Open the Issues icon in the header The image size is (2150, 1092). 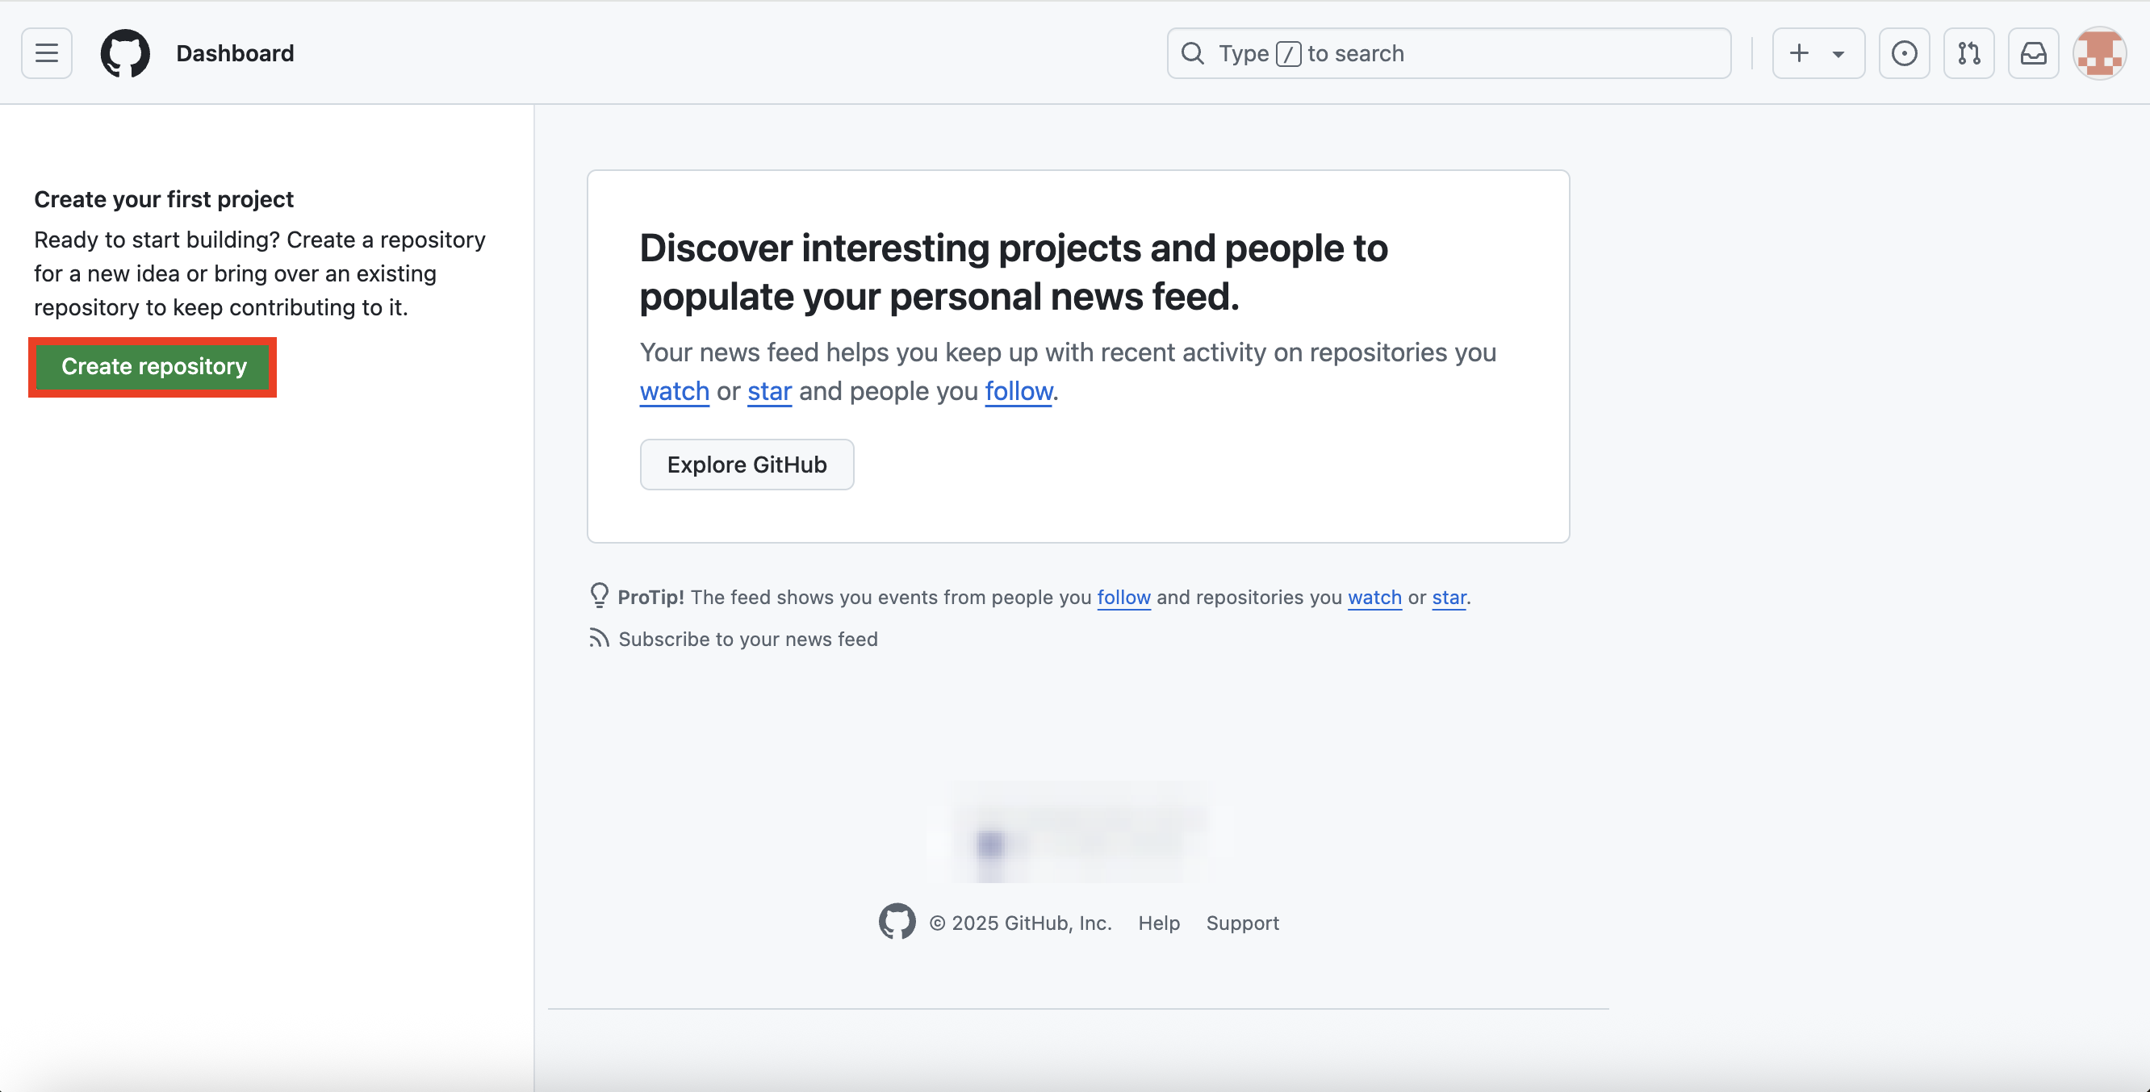(1904, 52)
